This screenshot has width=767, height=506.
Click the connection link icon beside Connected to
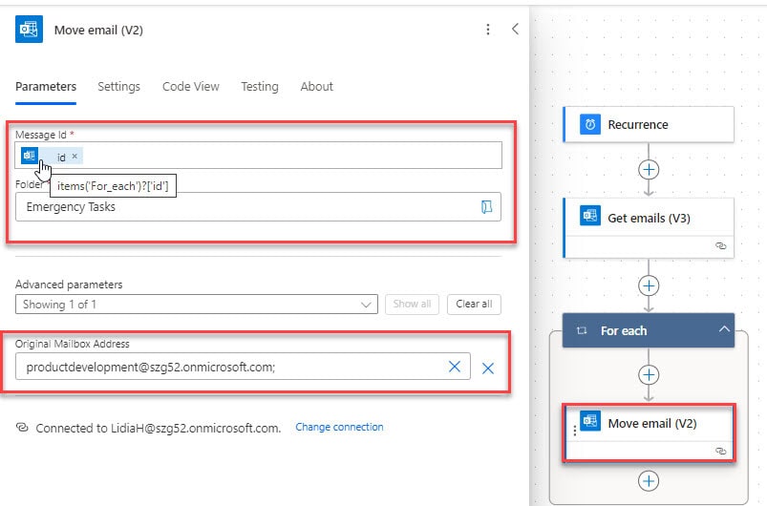22,428
